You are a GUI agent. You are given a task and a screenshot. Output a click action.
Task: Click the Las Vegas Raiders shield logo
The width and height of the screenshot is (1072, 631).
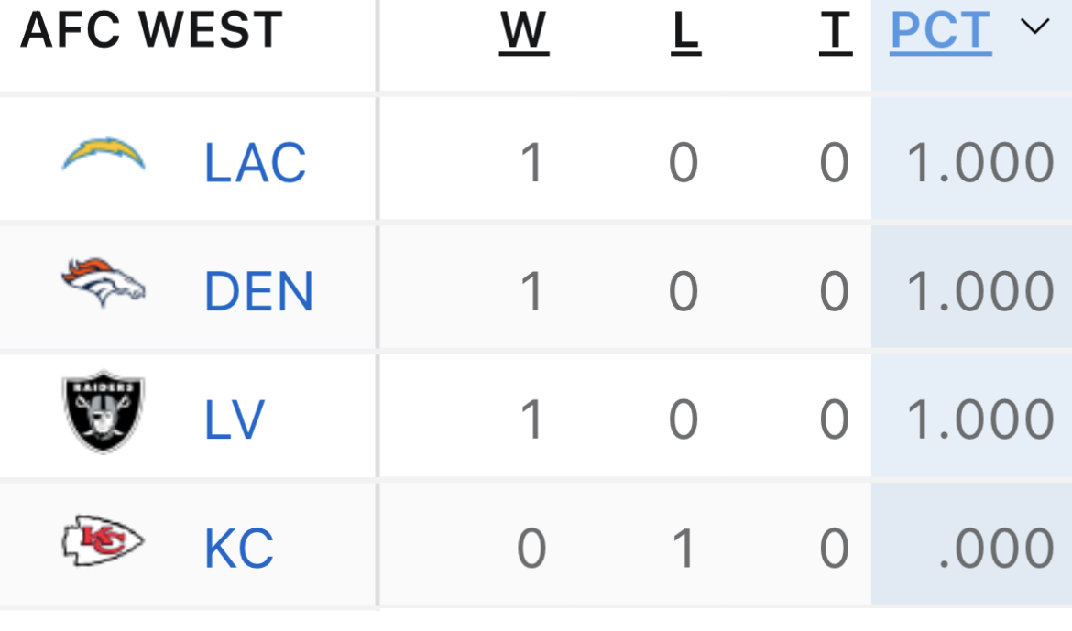point(104,412)
